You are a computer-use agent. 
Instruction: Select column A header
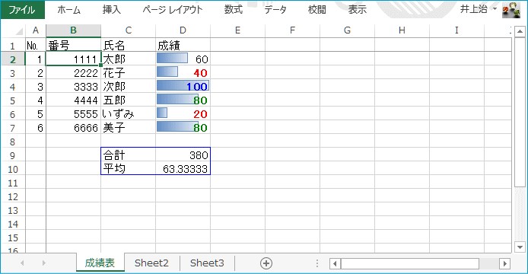(36, 30)
